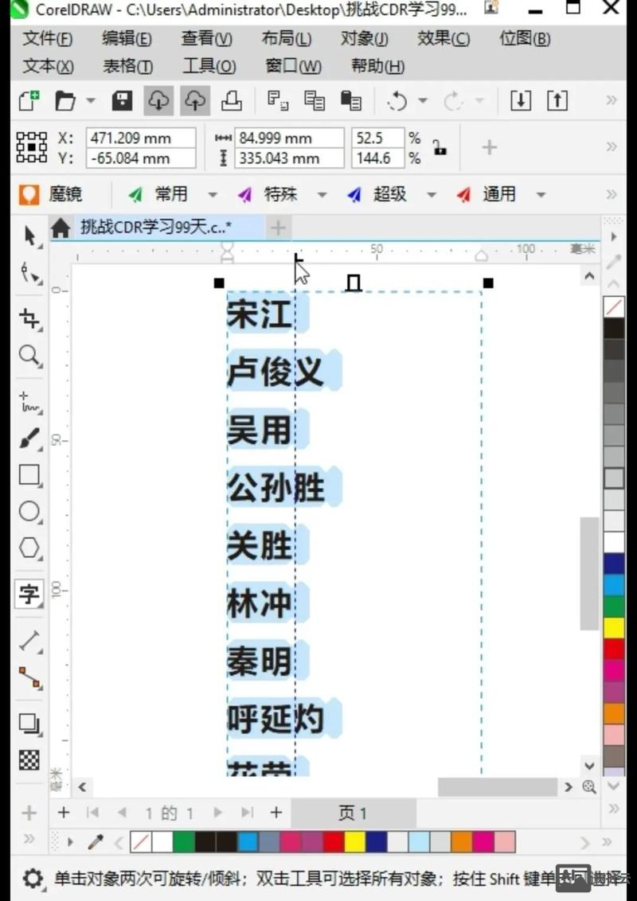Viewport: 637px width, 901px height.
Task: Expand the 超级 dropdown in the 魔镜 toolbar
Action: 431,193
